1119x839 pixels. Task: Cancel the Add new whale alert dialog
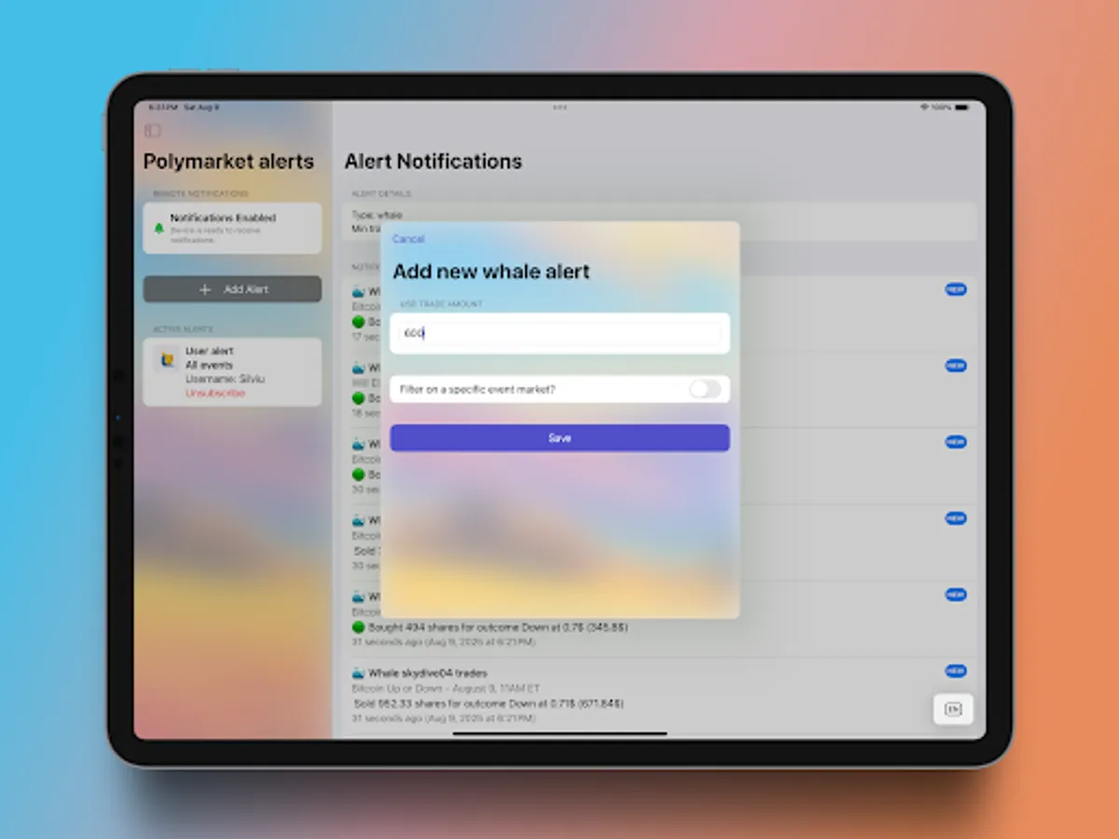click(408, 239)
